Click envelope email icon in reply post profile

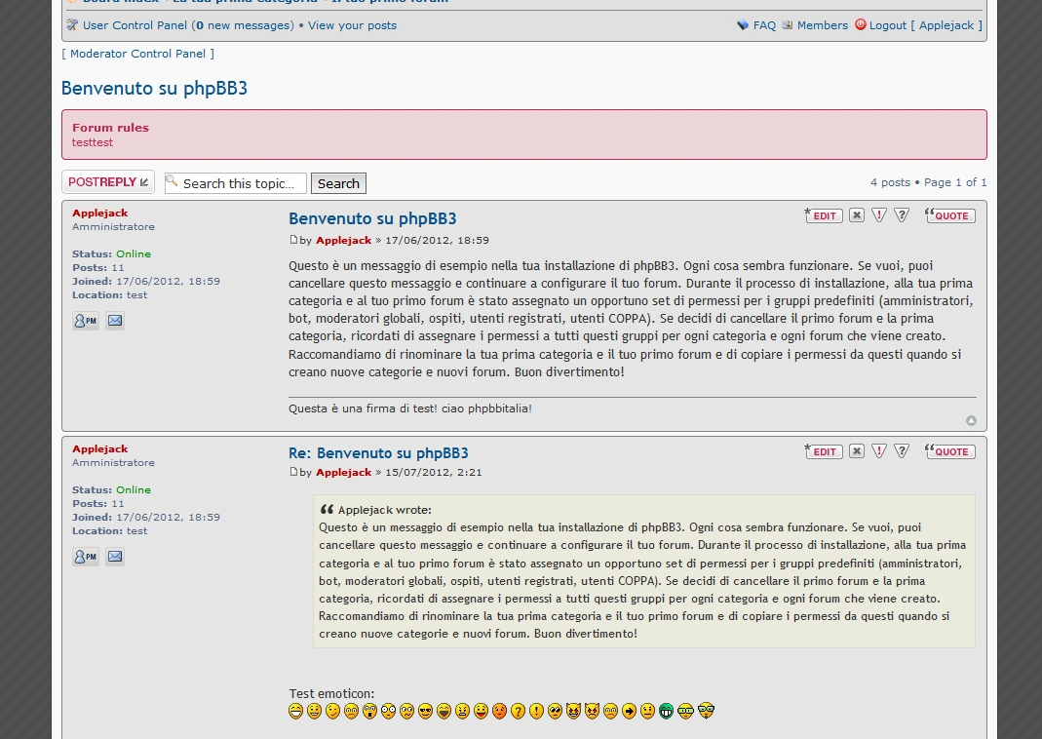115,557
